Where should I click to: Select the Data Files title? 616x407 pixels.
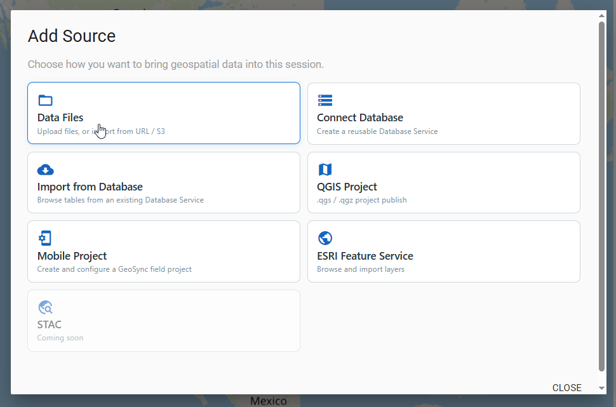[x=60, y=117]
